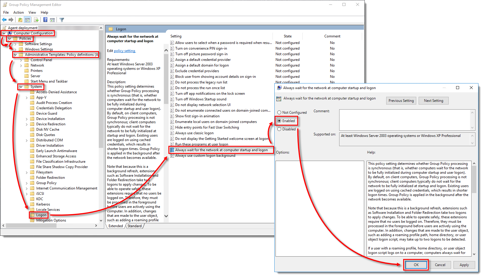482x275 pixels.
Task: Toggle Show/Hide Action Pane toolbar icon
Action: pos(52,20)
